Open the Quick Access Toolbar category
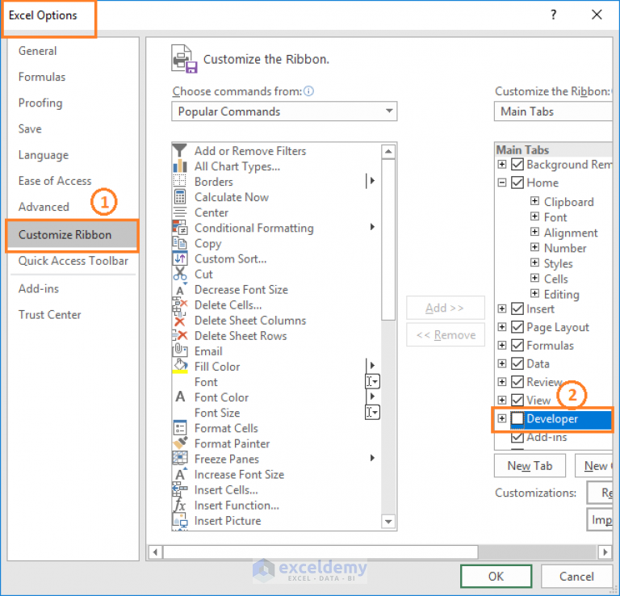 (x=73, y=261)
